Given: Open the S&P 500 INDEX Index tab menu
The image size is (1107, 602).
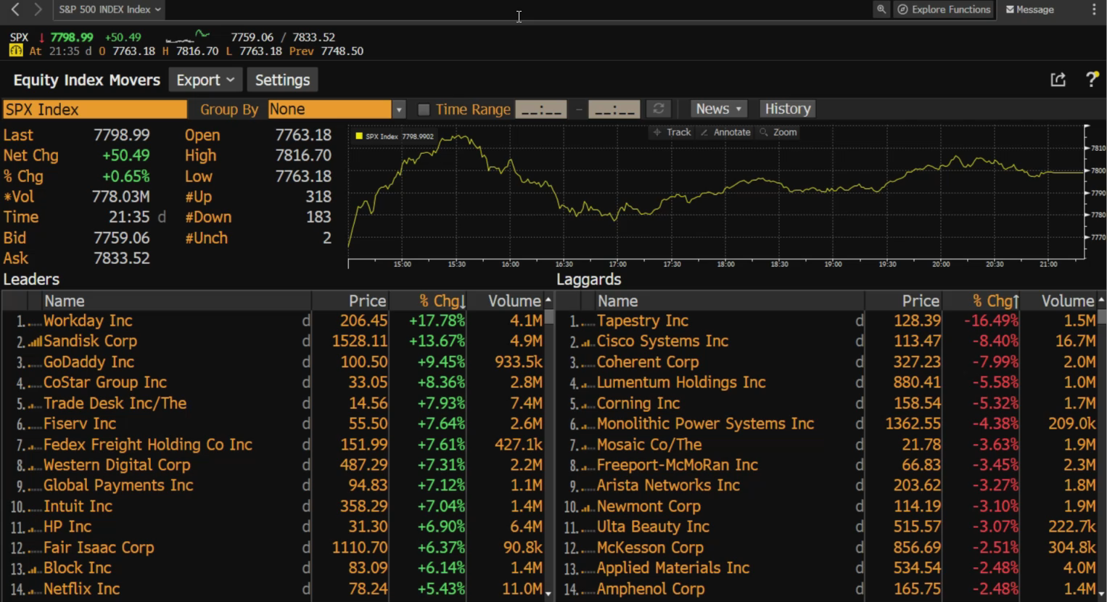Looking at the screenshot, I should coord(109,9).
